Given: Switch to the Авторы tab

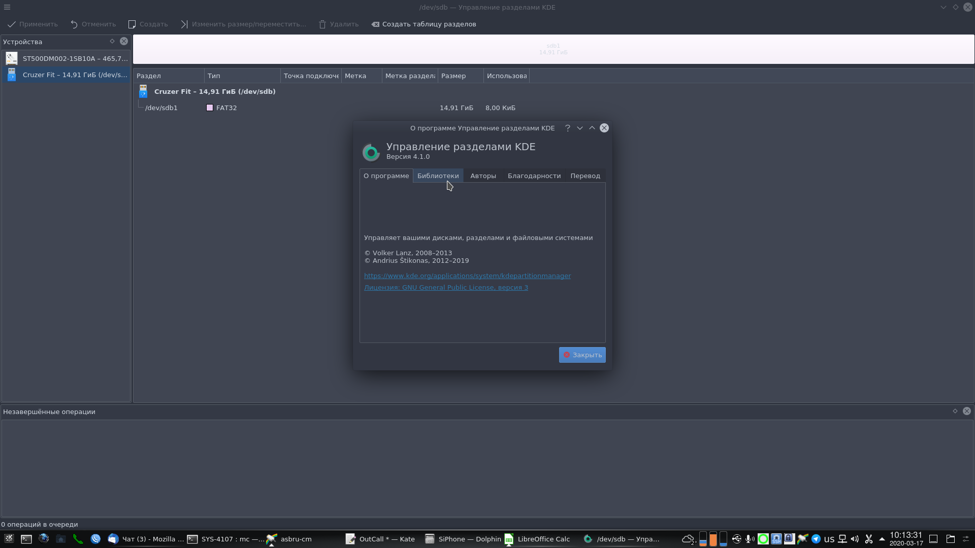Looking at the screenshot, I should coord(483,176).
